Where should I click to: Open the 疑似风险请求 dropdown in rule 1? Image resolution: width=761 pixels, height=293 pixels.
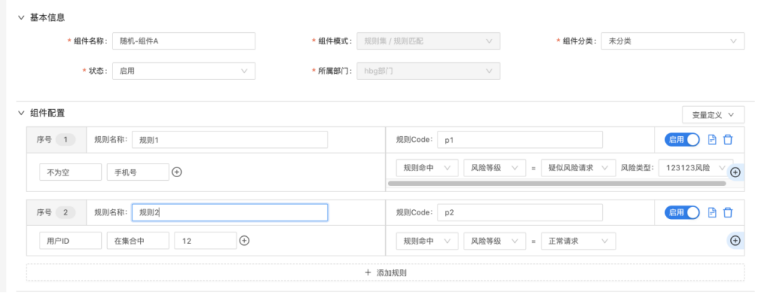click(578, 168)
